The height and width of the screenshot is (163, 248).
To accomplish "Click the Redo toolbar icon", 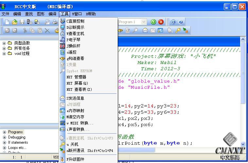I will click(15, 30).
